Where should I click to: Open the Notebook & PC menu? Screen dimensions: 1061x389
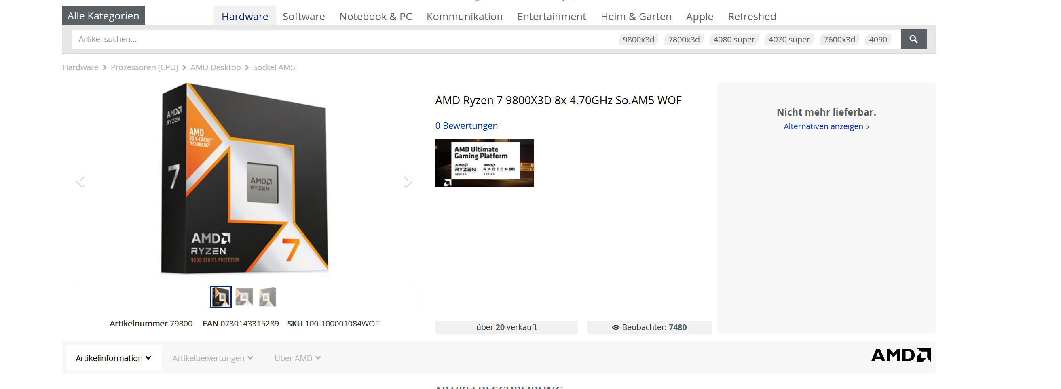tap(376, 17)
